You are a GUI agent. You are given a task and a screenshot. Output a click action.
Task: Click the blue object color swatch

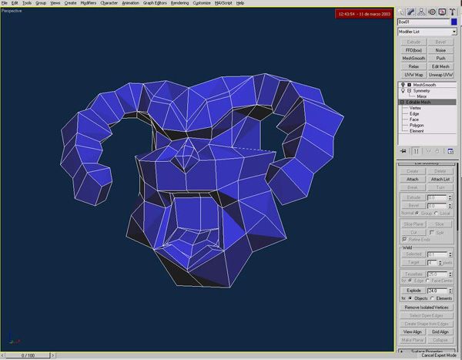tap(454, 22)
